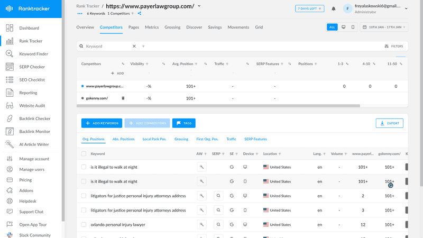The width and height of the screenshot is (423, 238).
Task: Open Dashboard from the sidebar
Action: click(29, 28)
